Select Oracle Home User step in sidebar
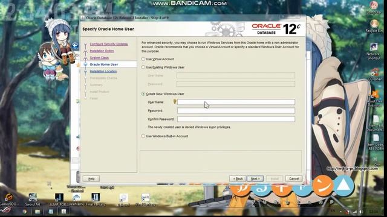Viewport: 387px width, 217px height. point(103,64)
